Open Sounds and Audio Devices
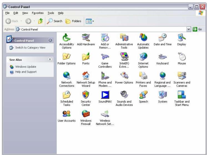Image resolution: width=207 pixels, height=155 pixels. click(x=124, y=98)
